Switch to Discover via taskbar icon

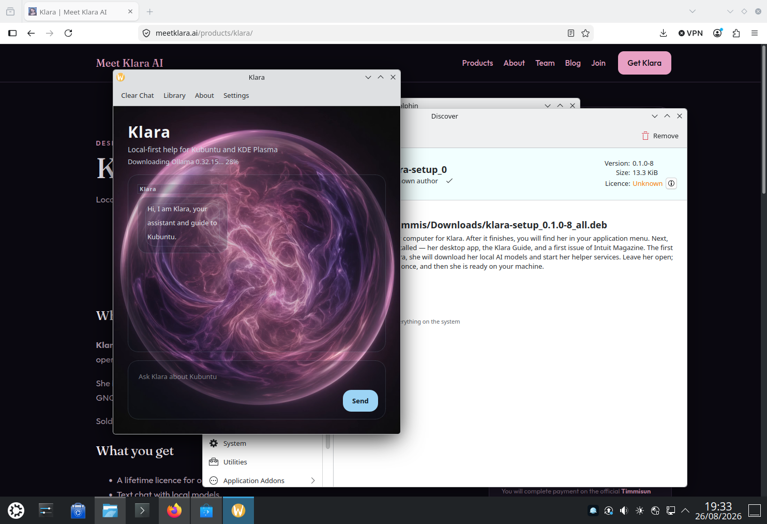(x=206, y=511)
